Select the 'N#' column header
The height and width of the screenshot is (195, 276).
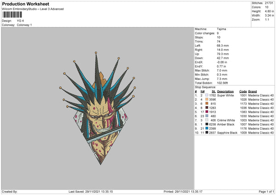point(202,92)
